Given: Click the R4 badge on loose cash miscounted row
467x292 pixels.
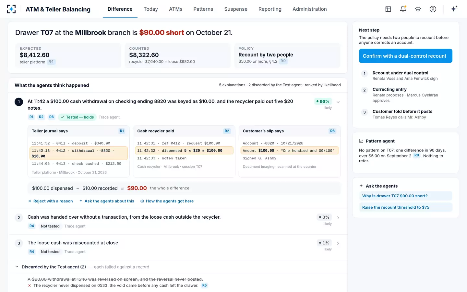Looking at the screenshot, I should (32, 252).
